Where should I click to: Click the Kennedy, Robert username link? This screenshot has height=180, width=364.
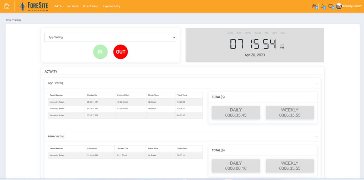(x=352, y=6)
